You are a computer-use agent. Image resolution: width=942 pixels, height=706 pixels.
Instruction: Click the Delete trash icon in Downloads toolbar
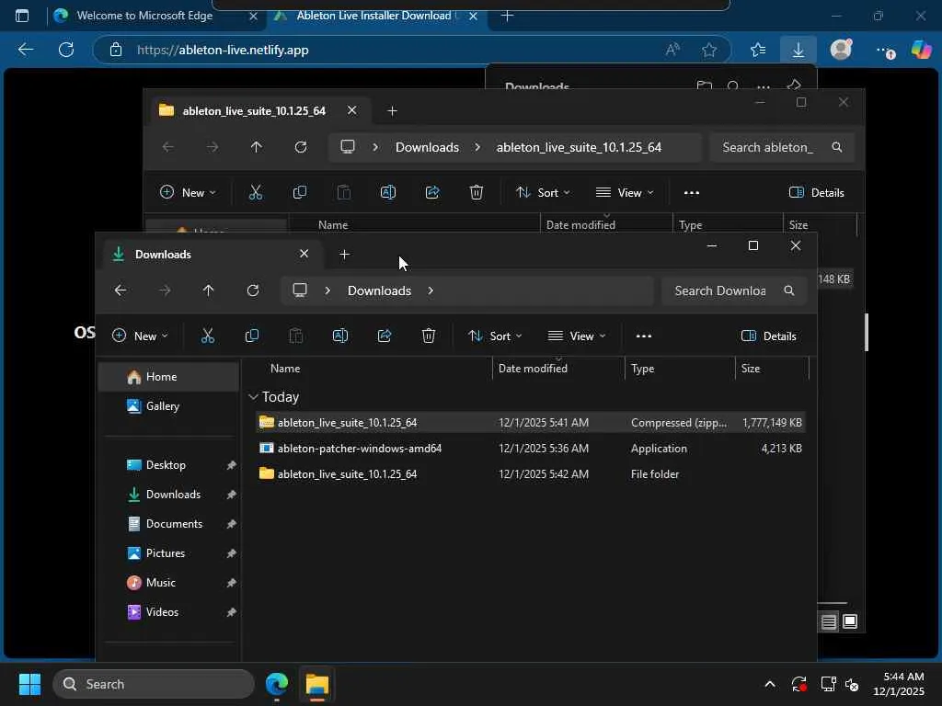(429, 336)
